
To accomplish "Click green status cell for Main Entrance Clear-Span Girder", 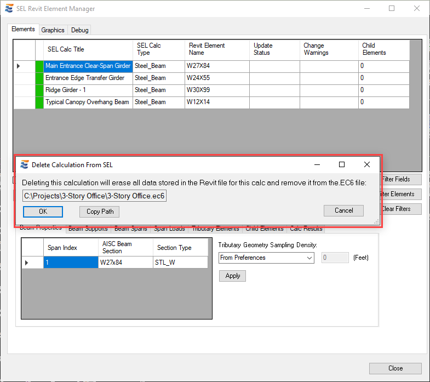I will click(x=39, y=66).
